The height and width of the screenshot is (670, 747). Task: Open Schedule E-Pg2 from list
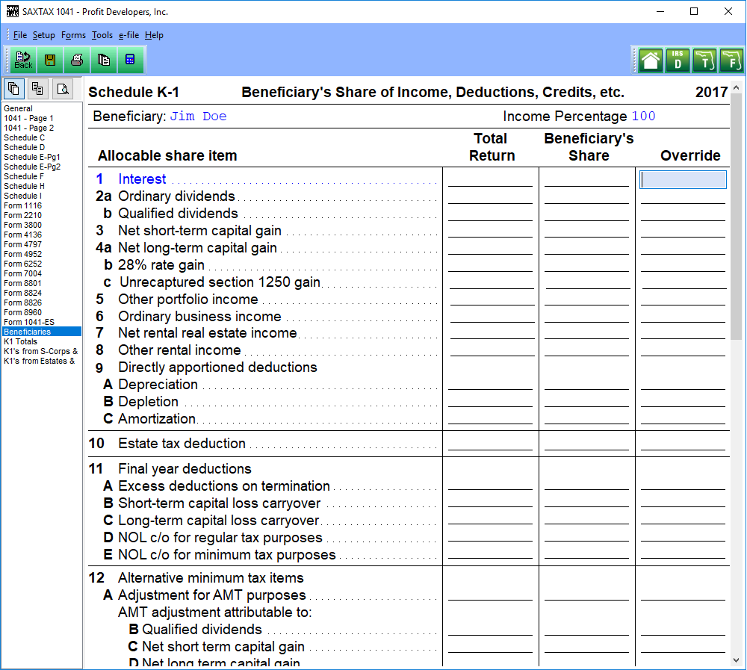[x=42, y=167]
